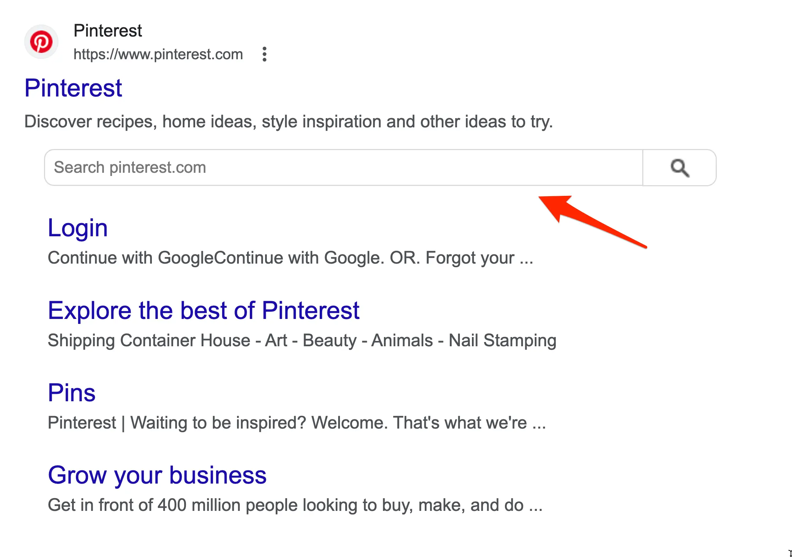Open the three-dot result options menu
Viewport: 792px width, 557px height.
tap(264, 54)
